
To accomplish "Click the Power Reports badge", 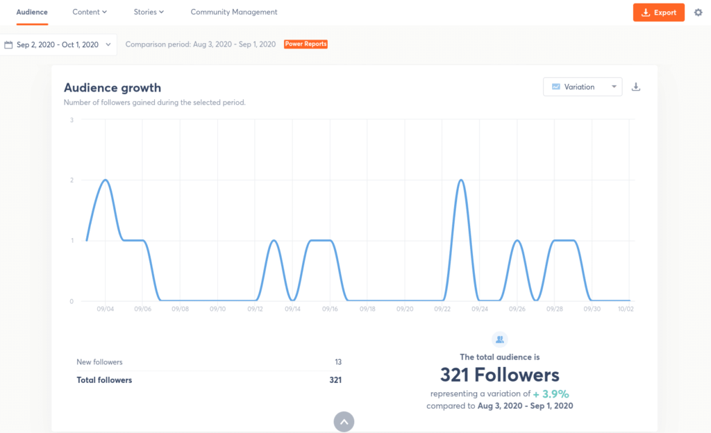I will click(306, 44).
